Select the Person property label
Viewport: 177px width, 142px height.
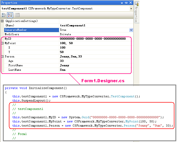pos(10,57)
